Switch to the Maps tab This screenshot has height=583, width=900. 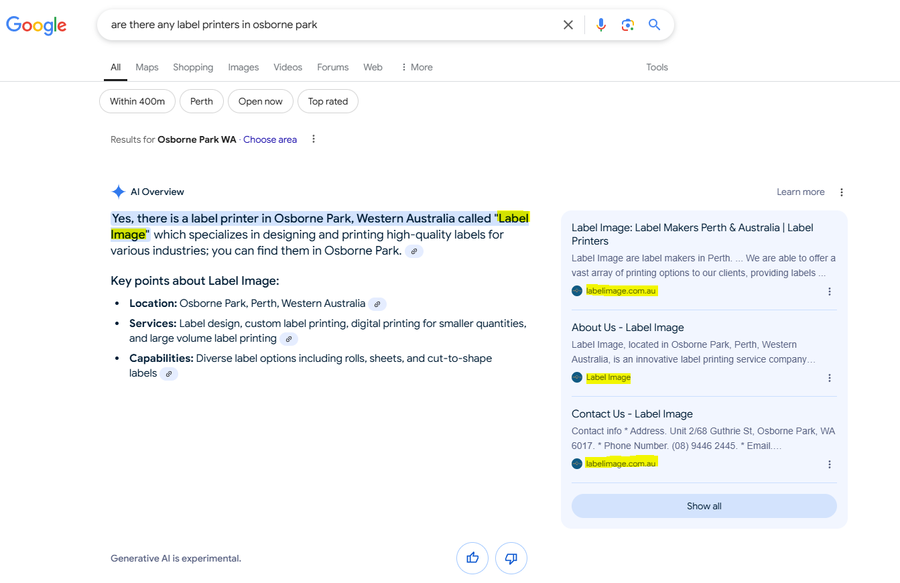coord(147,67)
